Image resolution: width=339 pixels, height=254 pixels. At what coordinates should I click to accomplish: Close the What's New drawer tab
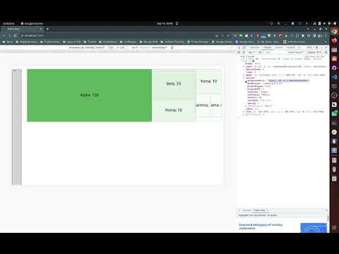[x=268, y=210]
